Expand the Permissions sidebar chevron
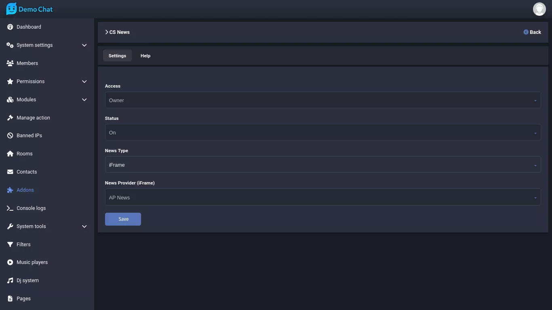 coord(84,82)
